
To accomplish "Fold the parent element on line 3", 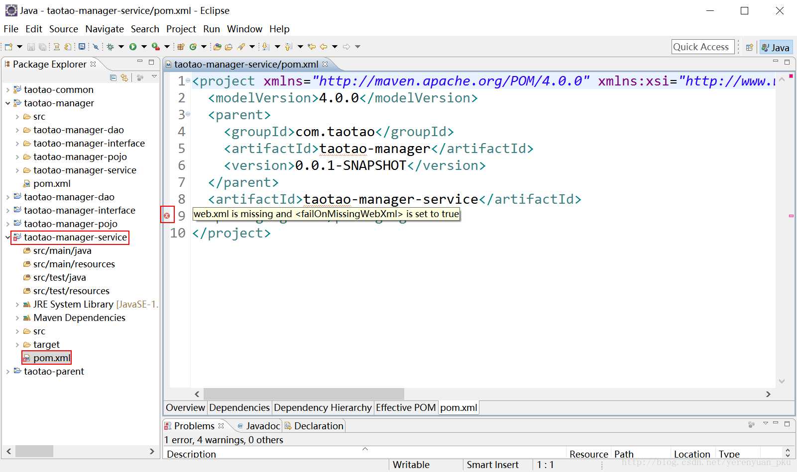I will (x=188, y=114).
